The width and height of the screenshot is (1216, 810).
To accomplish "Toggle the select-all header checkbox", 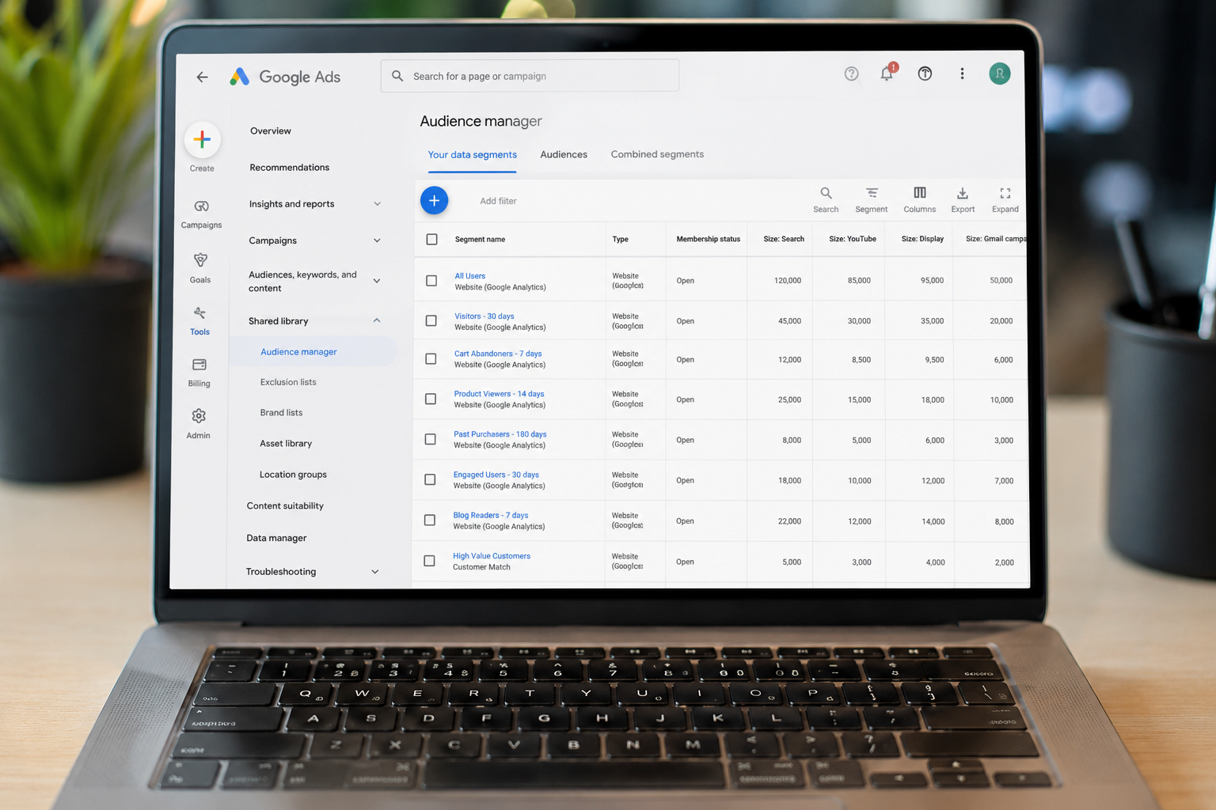I will point(431,239).
